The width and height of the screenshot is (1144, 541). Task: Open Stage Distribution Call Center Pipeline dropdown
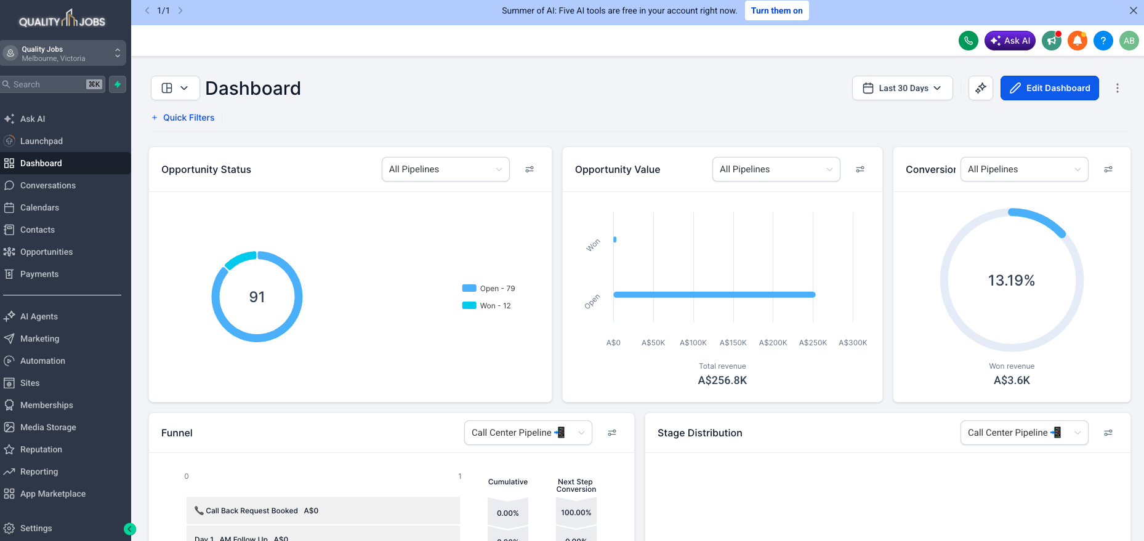[1025, 433]
